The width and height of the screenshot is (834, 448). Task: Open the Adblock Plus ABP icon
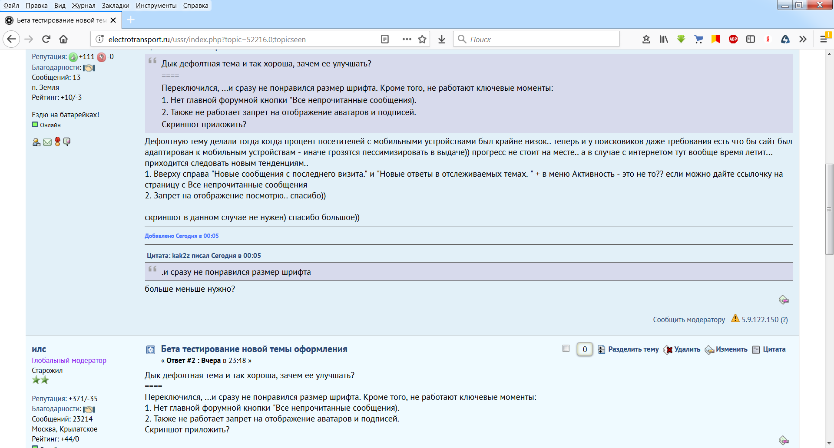(733, 39)
